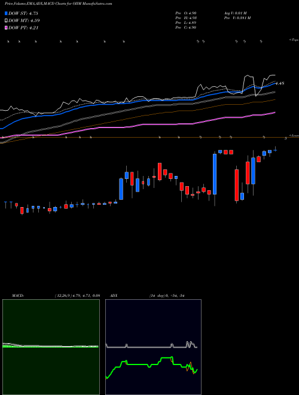Click the 'Pre L: 4.89' value
Viewport: 299px width, 395px height.
pyautogui.click(x=186, y=23)
